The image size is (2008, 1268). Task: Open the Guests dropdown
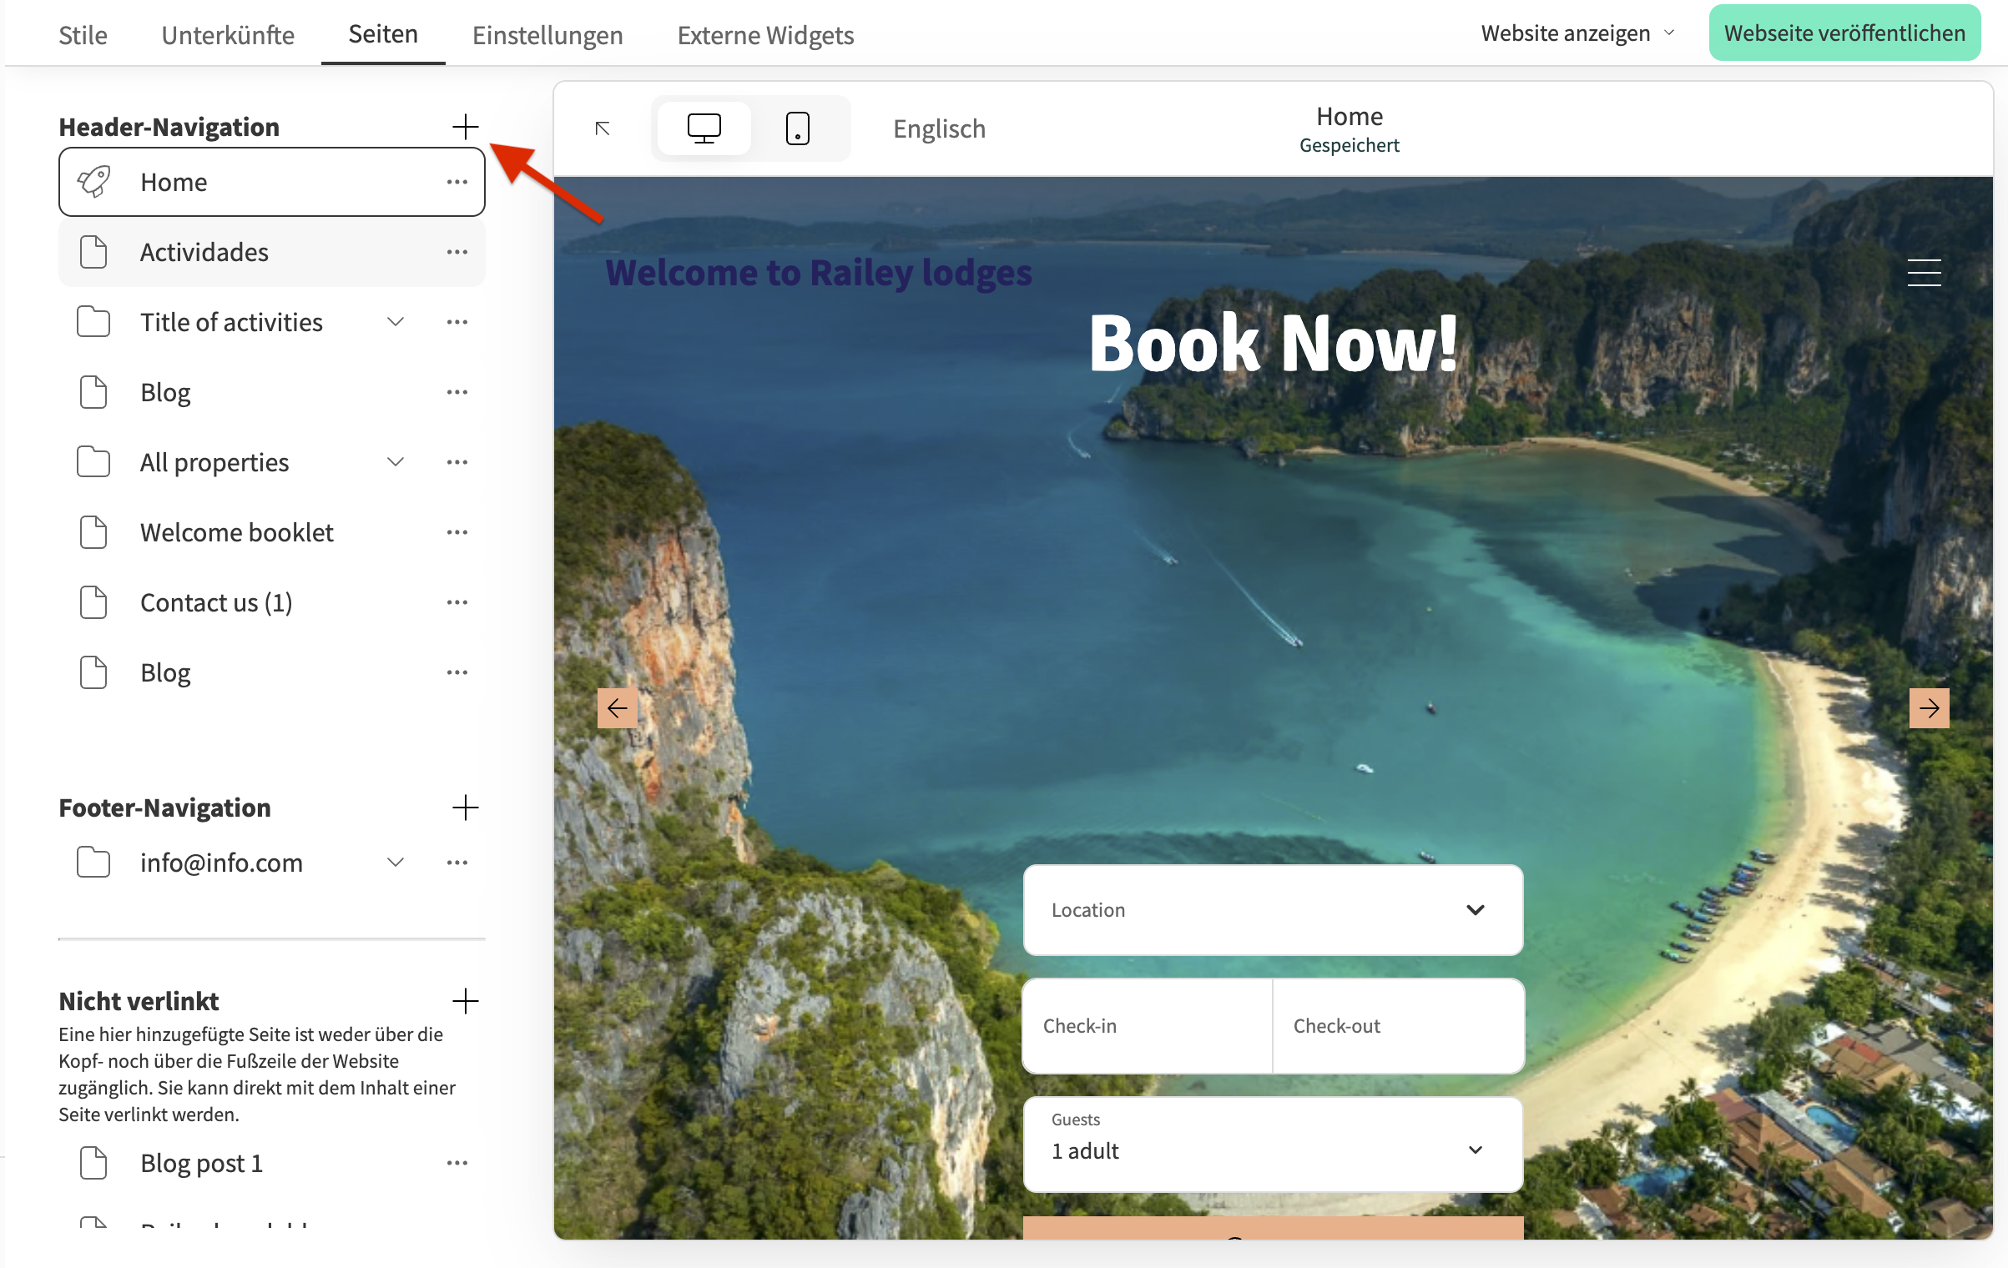tap(1273, 1145)
